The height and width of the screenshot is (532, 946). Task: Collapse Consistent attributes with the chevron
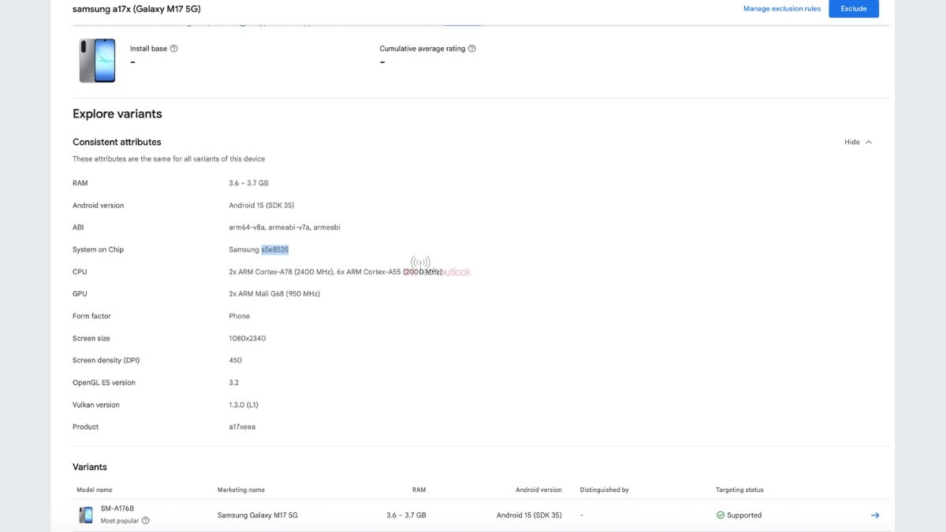[x=868, y=142]
